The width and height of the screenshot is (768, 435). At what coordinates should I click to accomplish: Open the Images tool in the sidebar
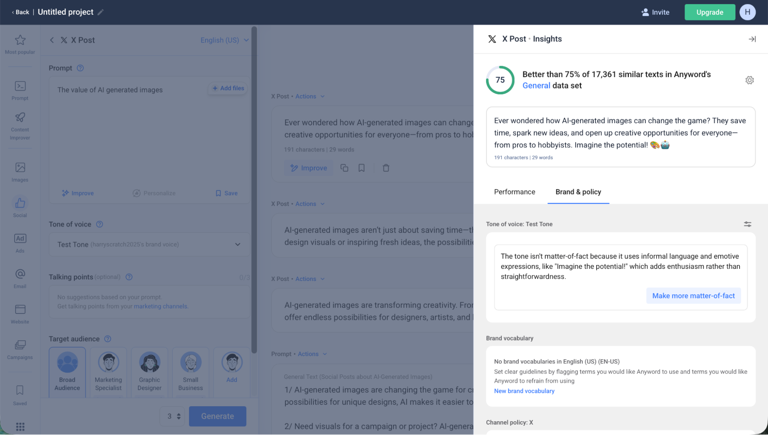click(20, 171)
